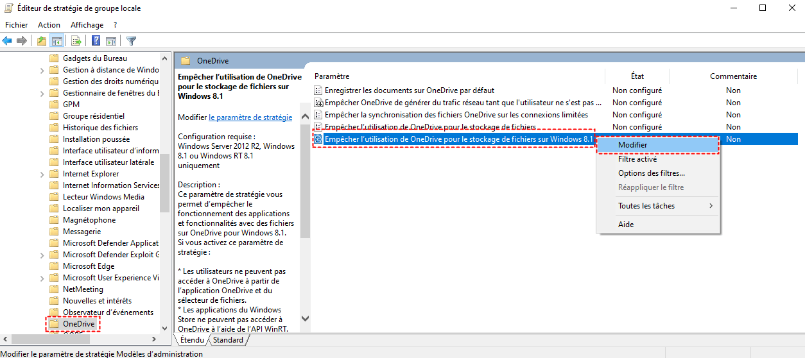The width and height of the screenshot is (805, 358).
Task: Click 'Non configuré' for Enregistrer les documents row
Action: tap(637, 90)
